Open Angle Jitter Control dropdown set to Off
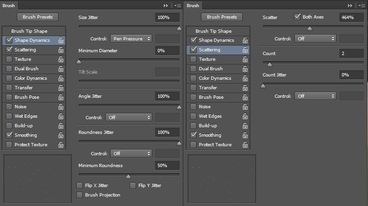368x206 pixels. [129, 118]
